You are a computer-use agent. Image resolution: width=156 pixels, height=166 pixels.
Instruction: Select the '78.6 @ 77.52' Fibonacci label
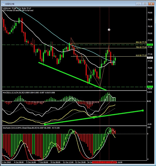click(141, 47)
